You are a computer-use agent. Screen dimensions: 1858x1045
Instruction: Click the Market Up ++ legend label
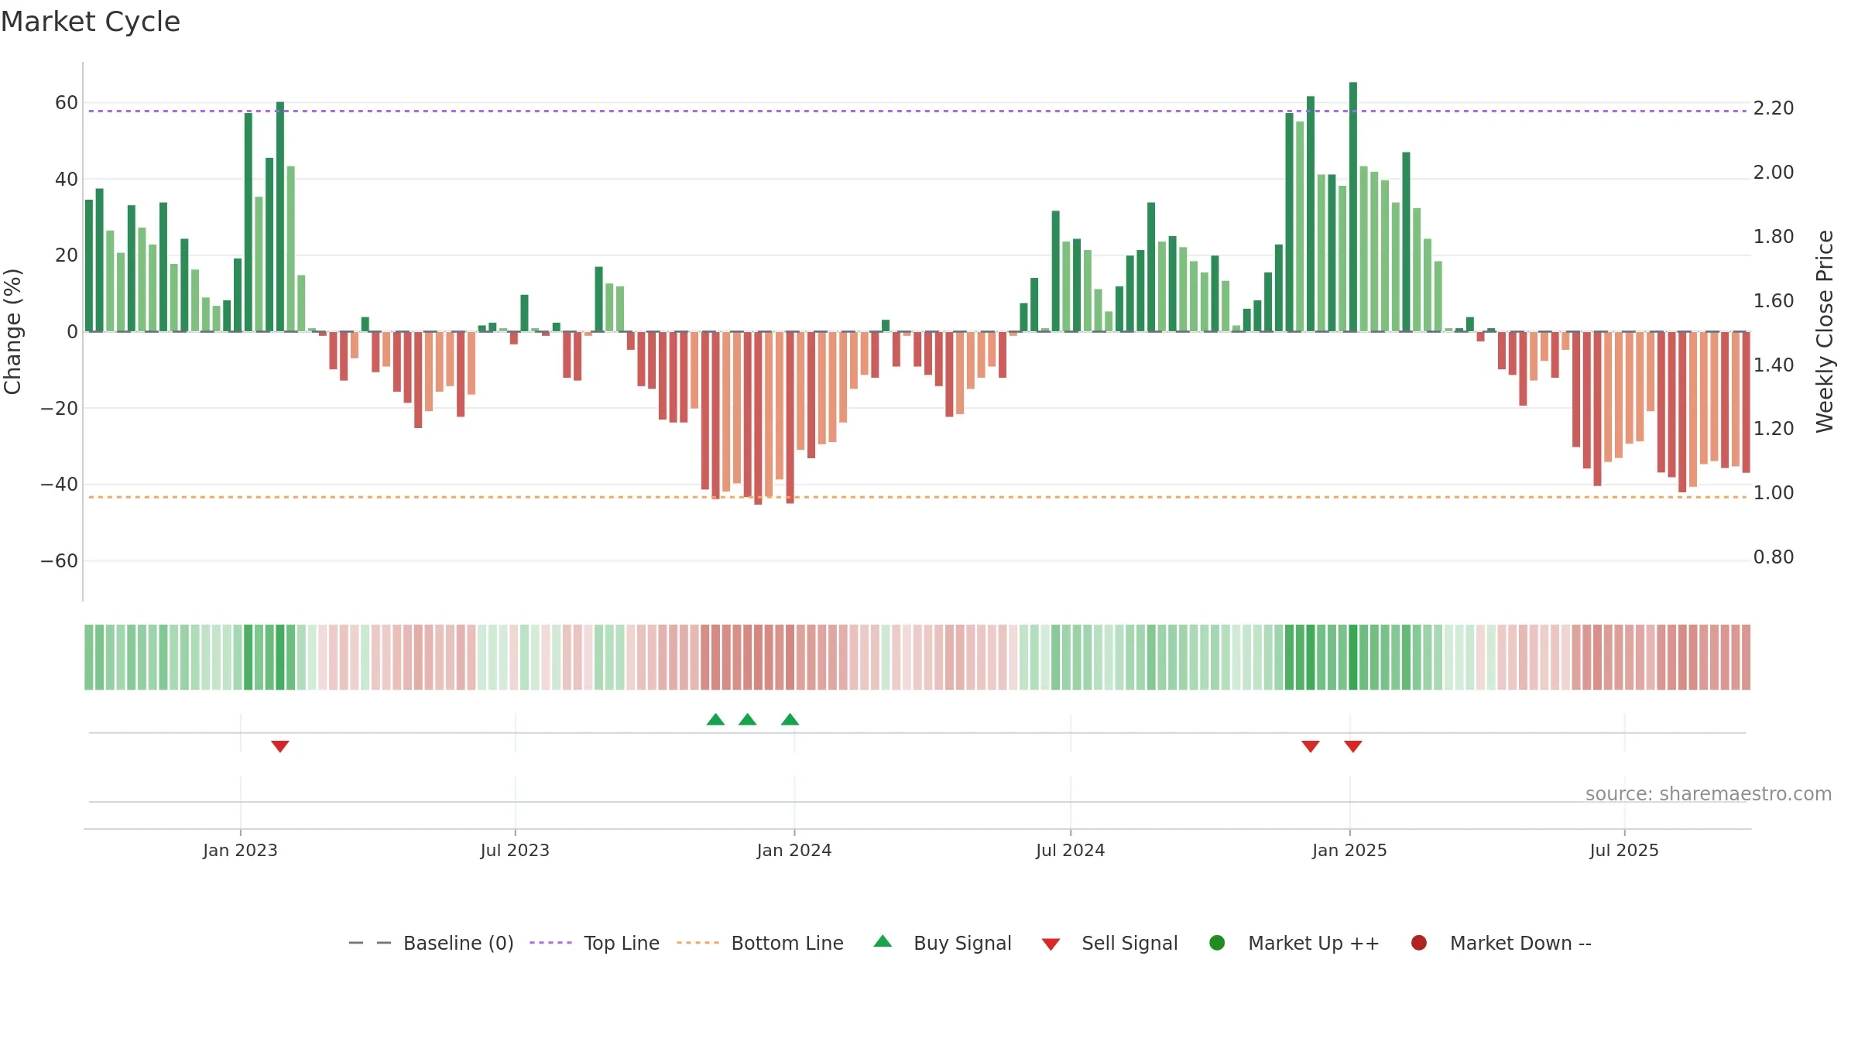coord(1314,943)
